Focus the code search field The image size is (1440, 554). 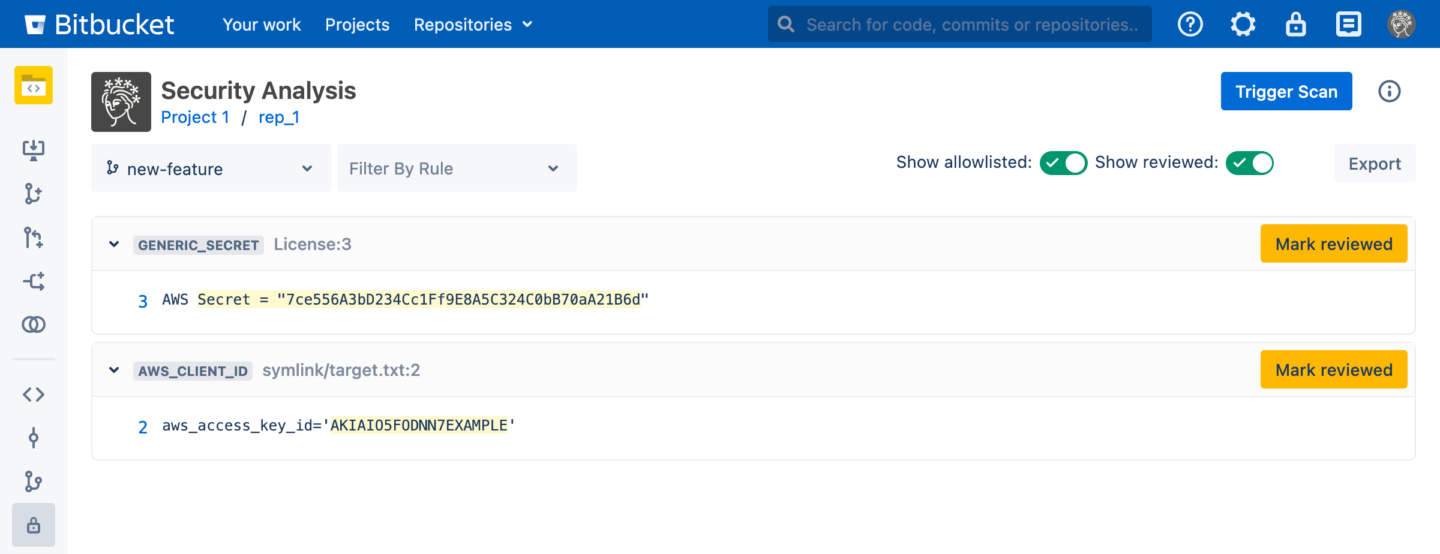971,25
